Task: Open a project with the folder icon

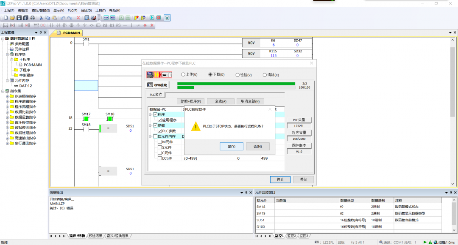Action: pyautogui.click(x=12, y=18)
